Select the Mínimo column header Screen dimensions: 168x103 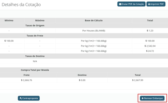tap(9, 20)
